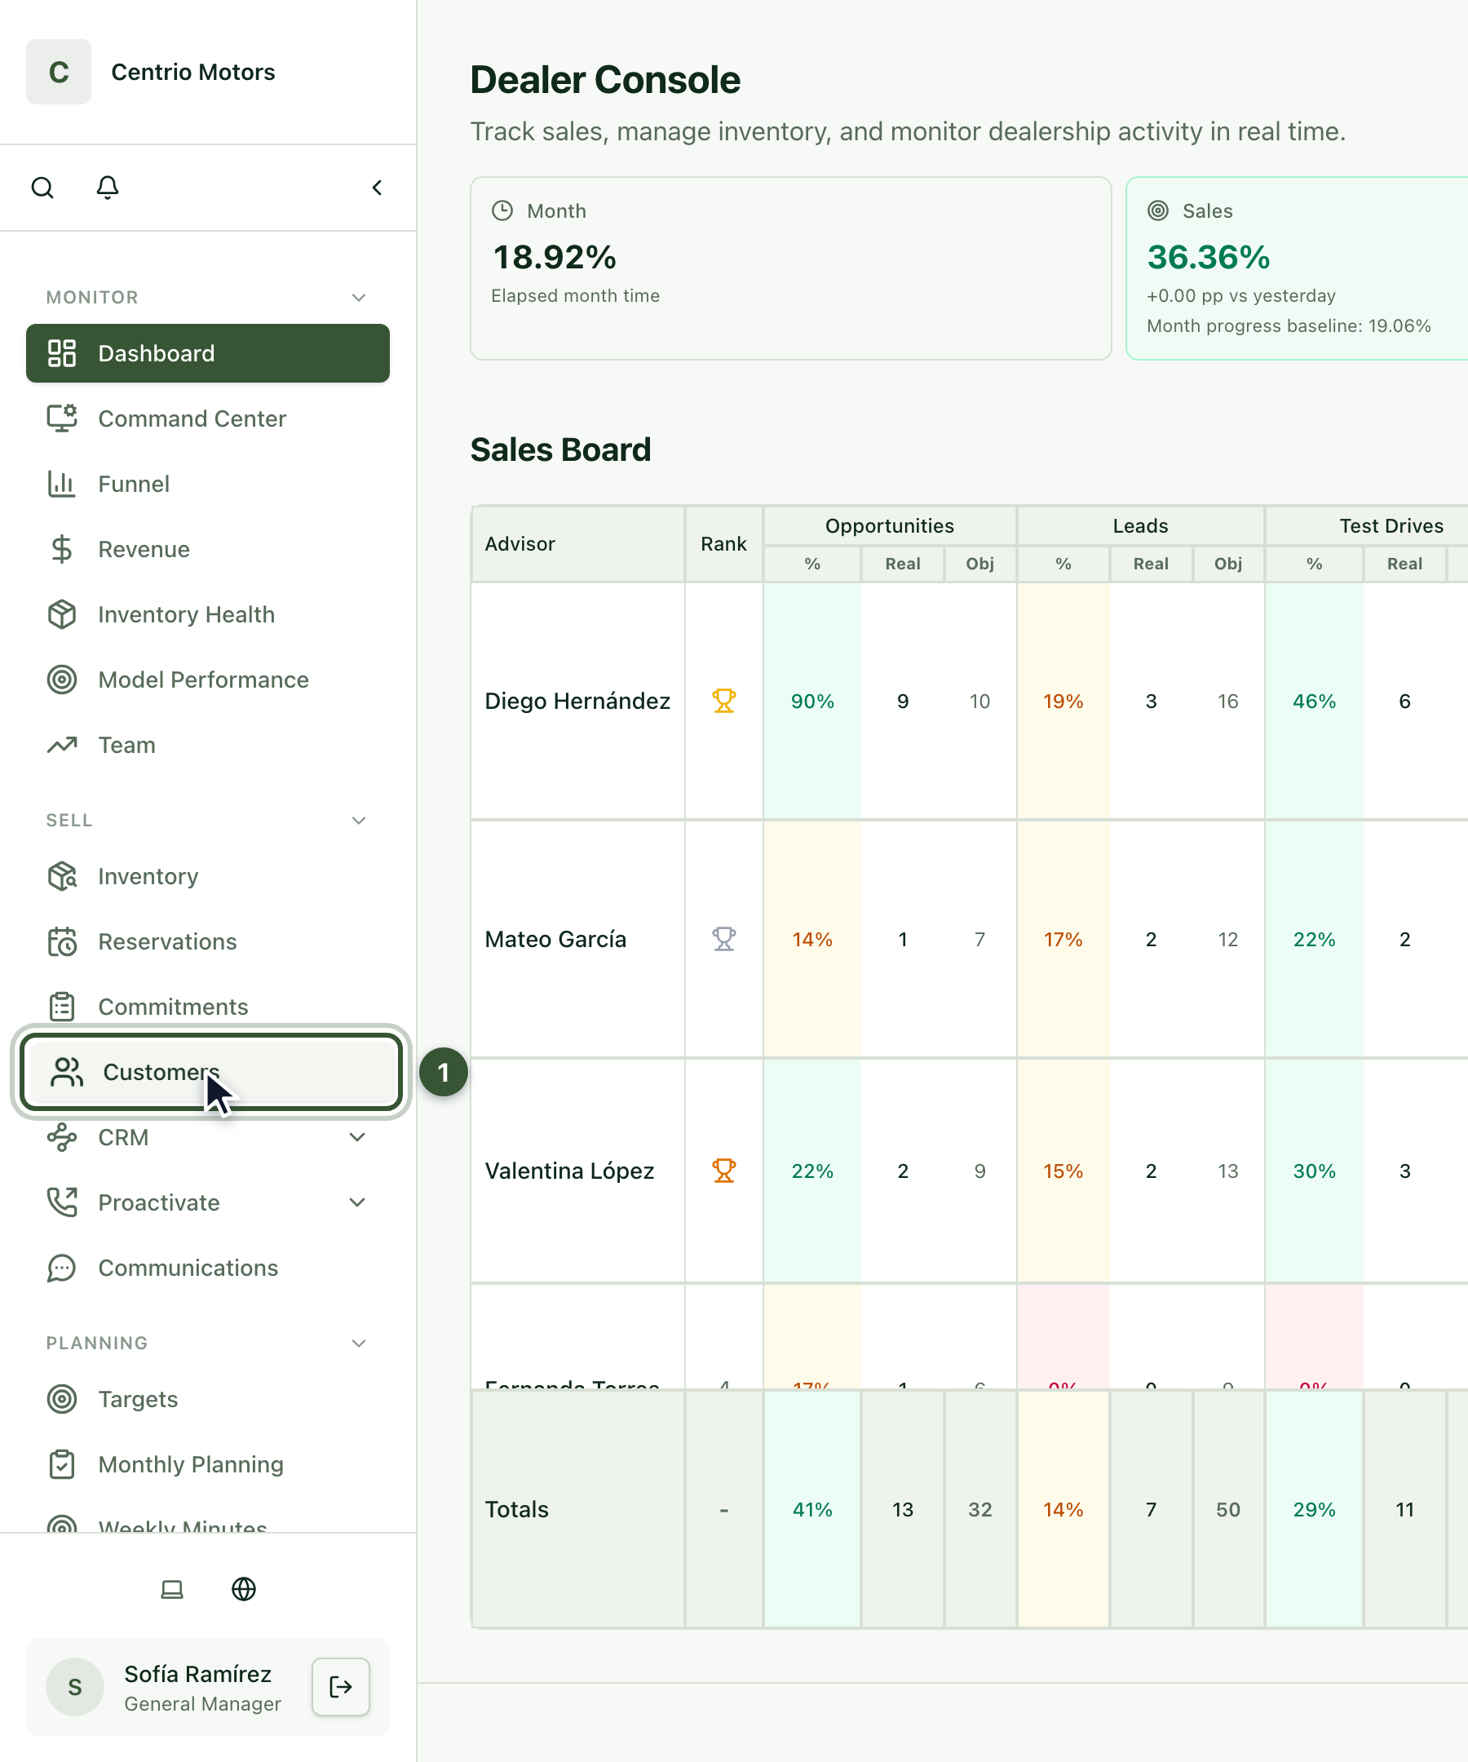Click the Communications chat bubble icon
This screenshot has width=1468, height=1762.
[x=62, y=1268]
